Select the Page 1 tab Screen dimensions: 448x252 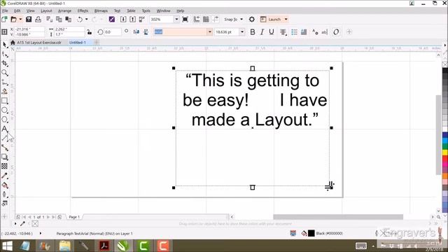click(x=74, y=217)
